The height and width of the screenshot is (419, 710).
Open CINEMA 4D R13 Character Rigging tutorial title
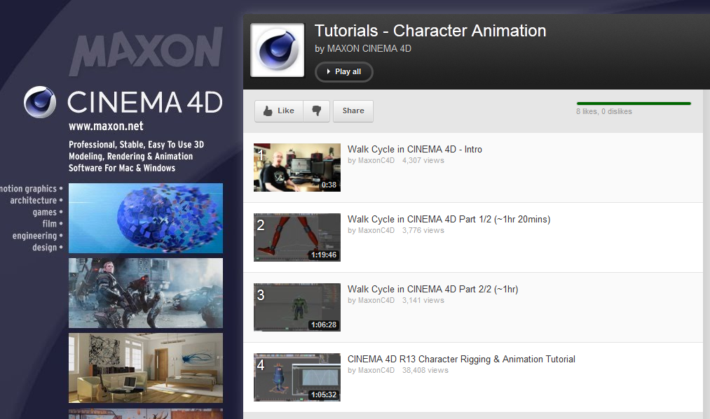click(x=461, y=360)
